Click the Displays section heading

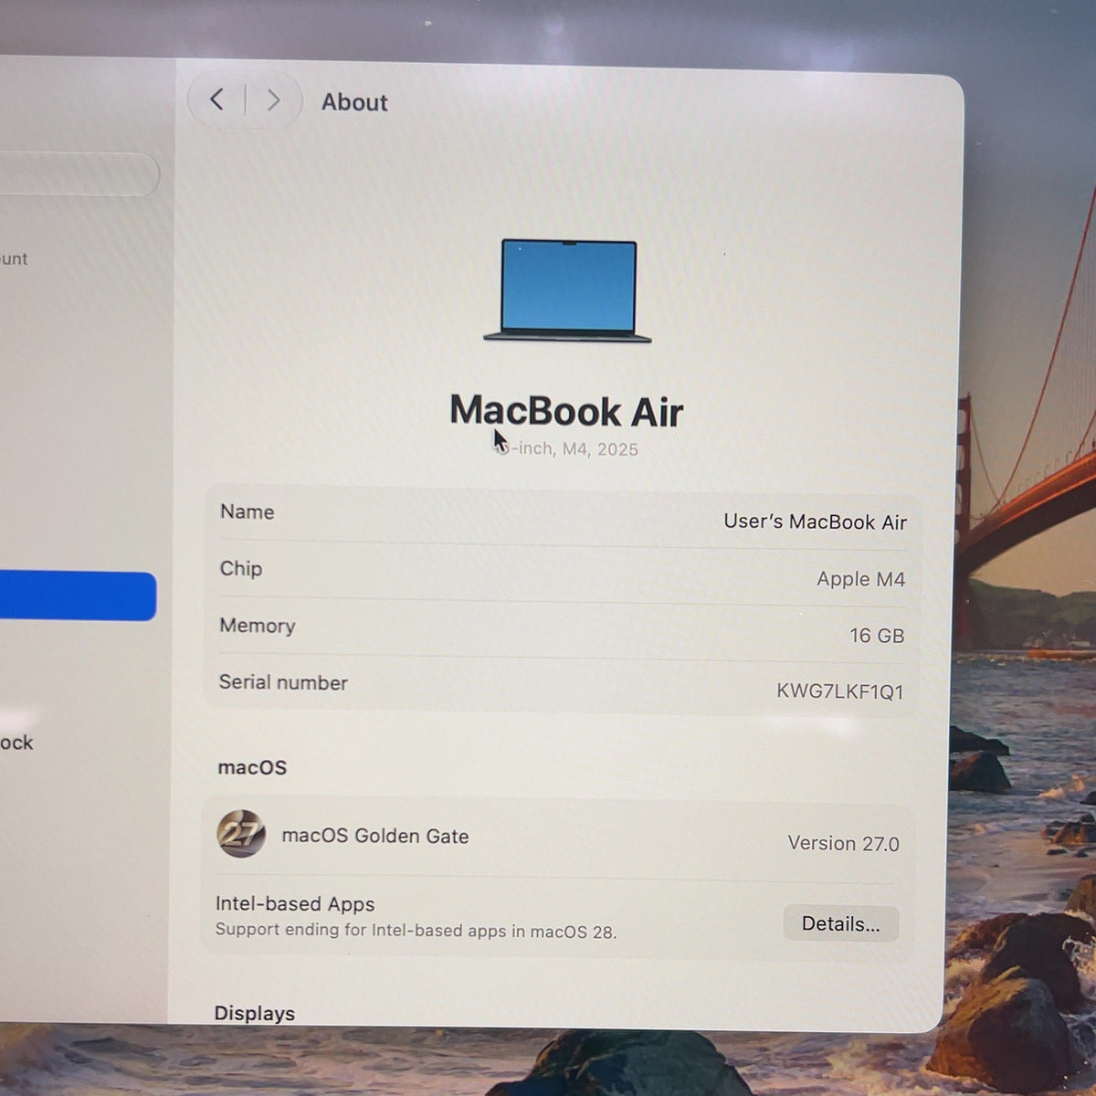pyautogui.click(x=255, y=1013)
